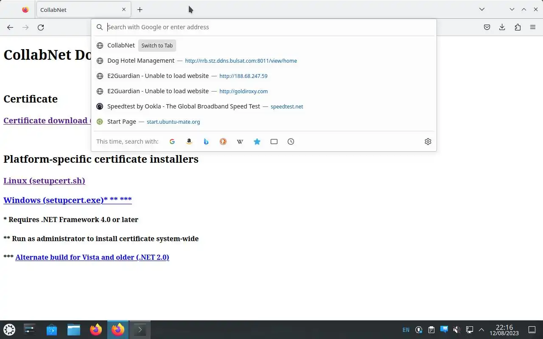Open the list all tabs dropdown

(x=482, y=9)
